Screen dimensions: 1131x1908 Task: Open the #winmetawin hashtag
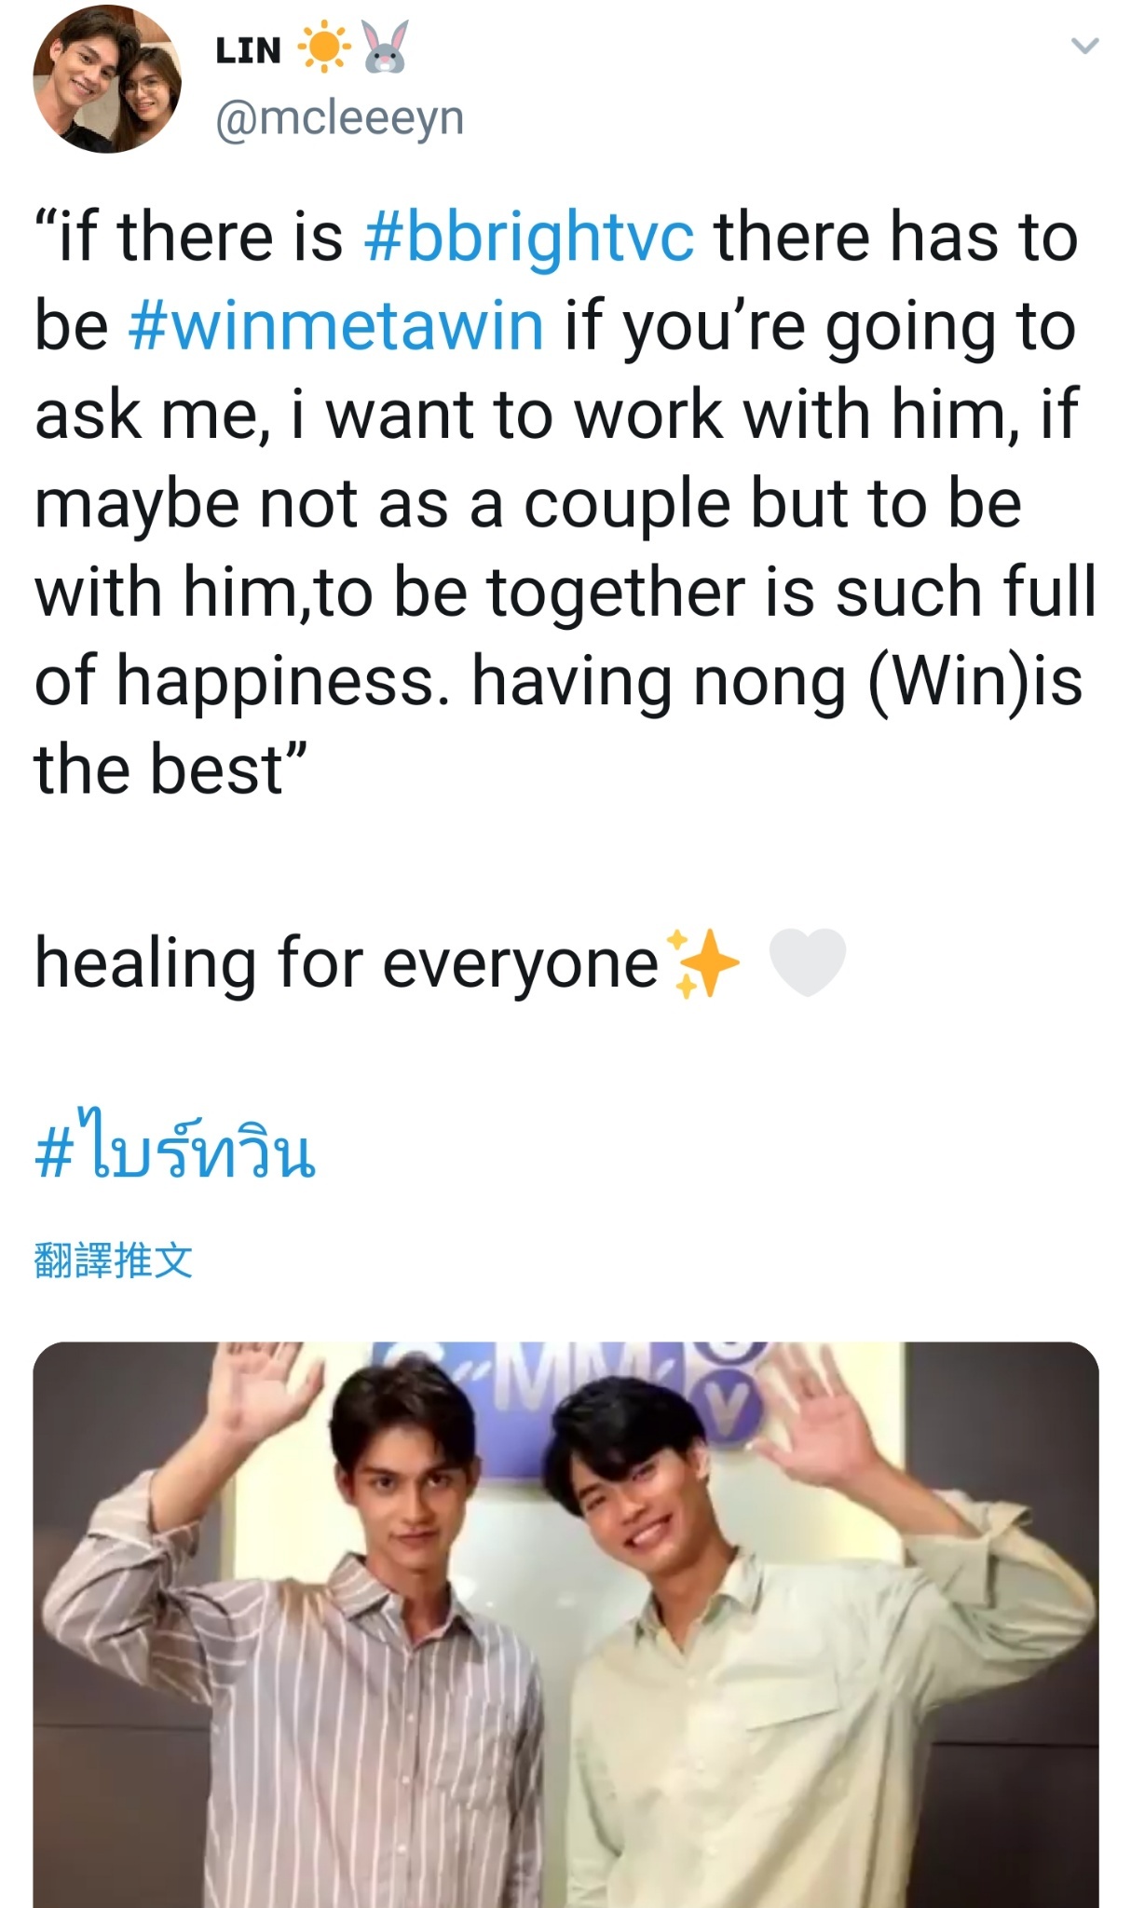(335, 327)
